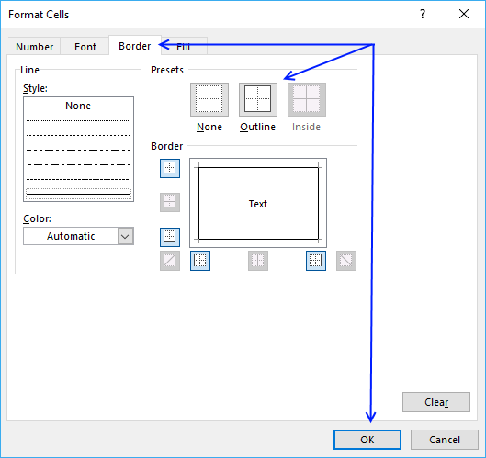Open the Color dropdown arrow

pyautogui.click(x=125, y=236)
